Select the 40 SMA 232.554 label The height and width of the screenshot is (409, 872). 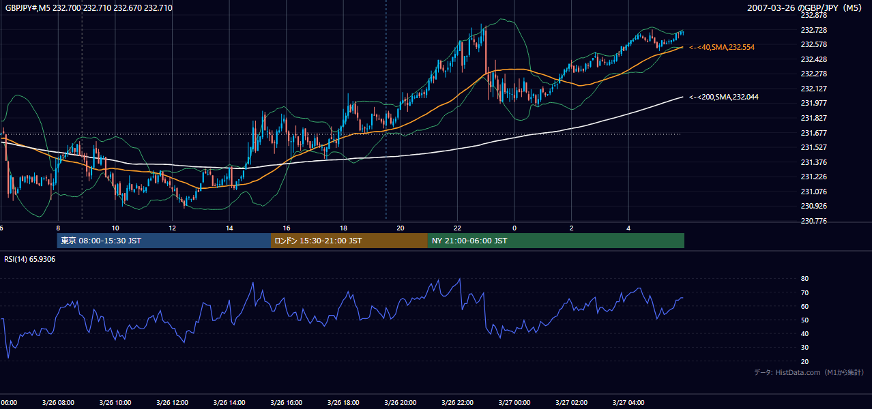pos(721,47)
